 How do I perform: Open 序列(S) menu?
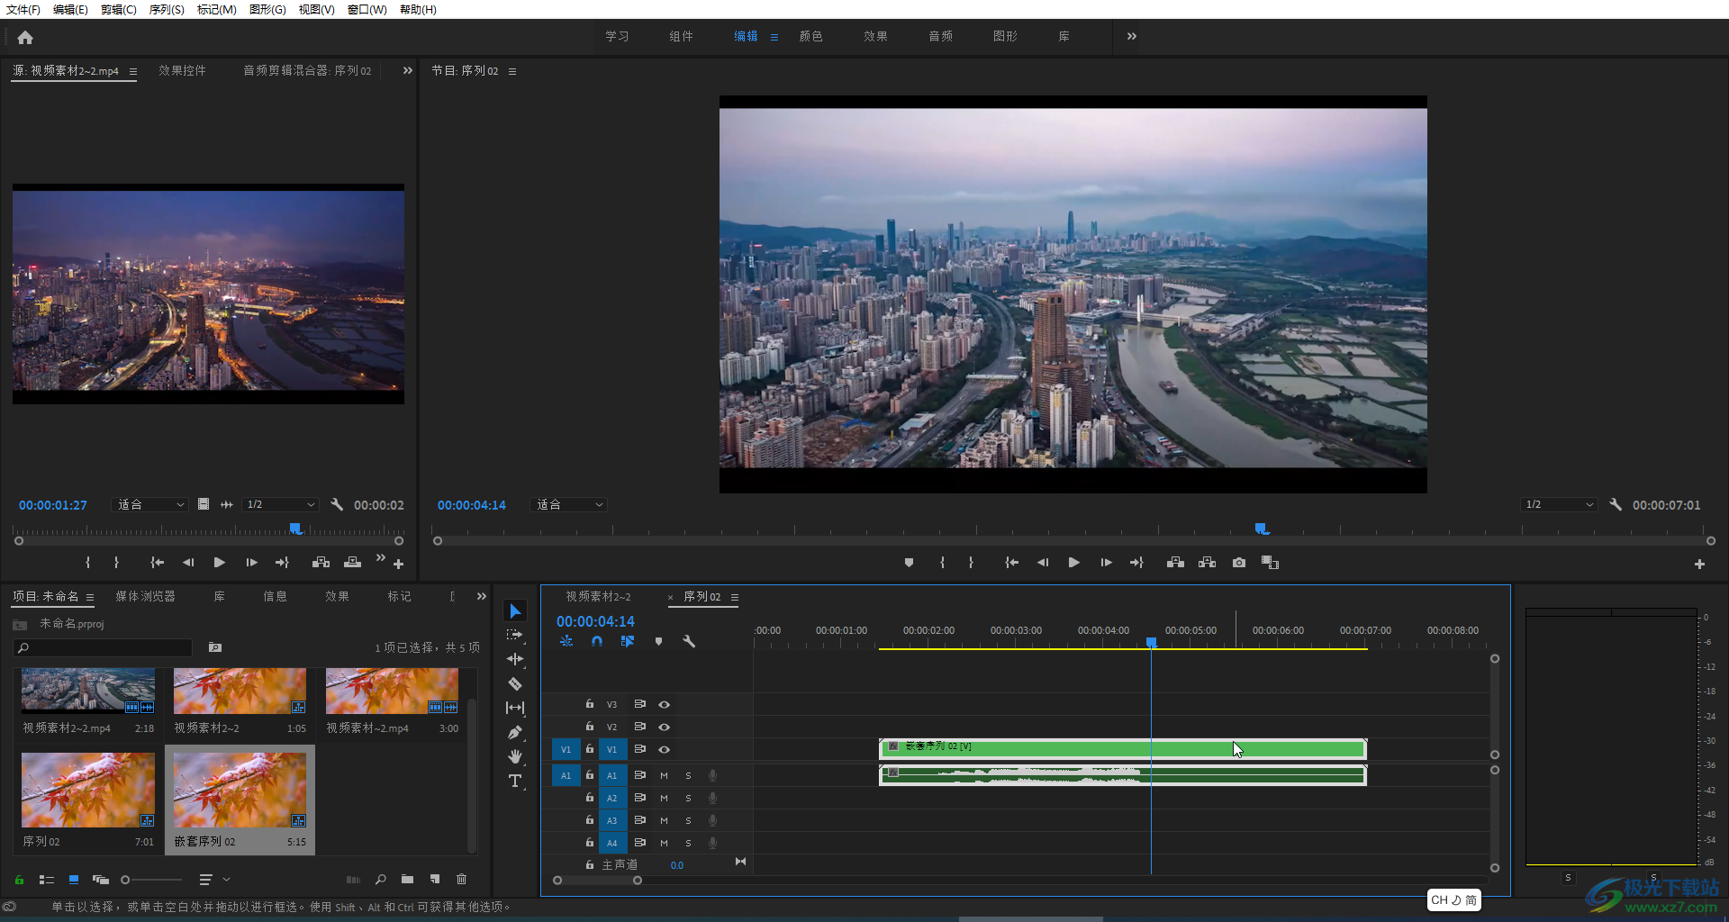(167, 9)
